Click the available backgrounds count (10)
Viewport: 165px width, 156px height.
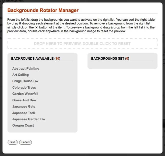tap(57, 59)
